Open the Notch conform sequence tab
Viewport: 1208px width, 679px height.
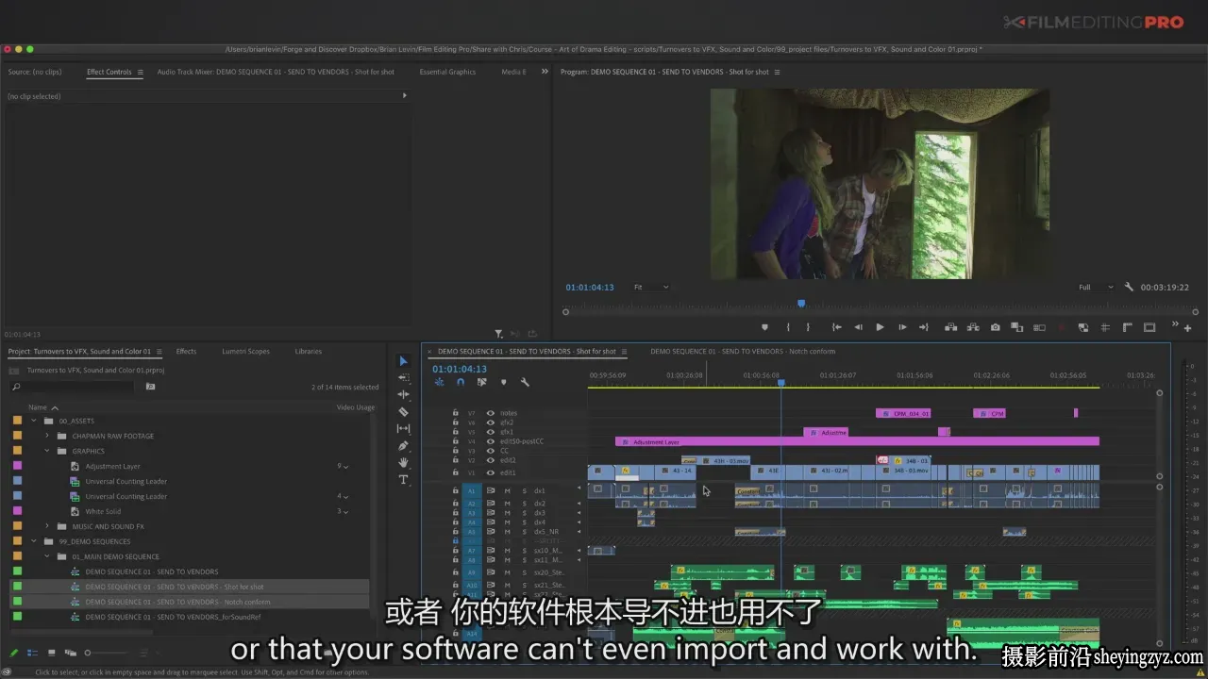[743, 351]
